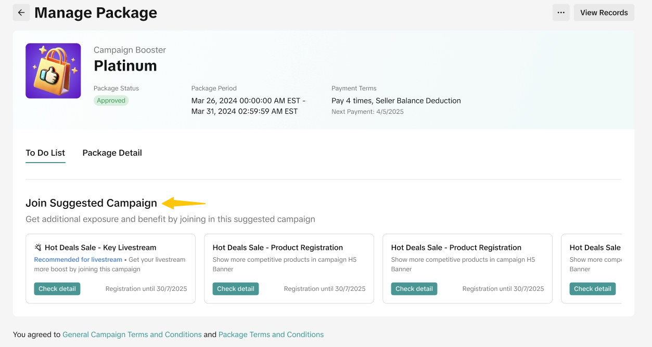Viewport: 652px width, 347px height.
Task: Click the yellow arrow next to Join Suggested Campaign
Action: (184, 203)
